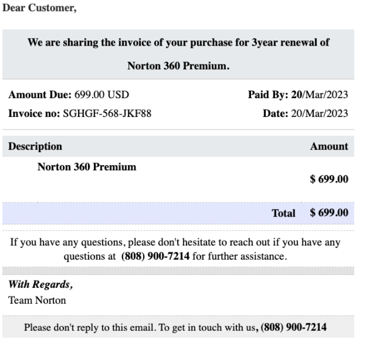Viewport: 369px width, 345px height.
Task: Click the Amount Due 699.00 USD text
Action: pyautogui.click(x=70, y=94)
